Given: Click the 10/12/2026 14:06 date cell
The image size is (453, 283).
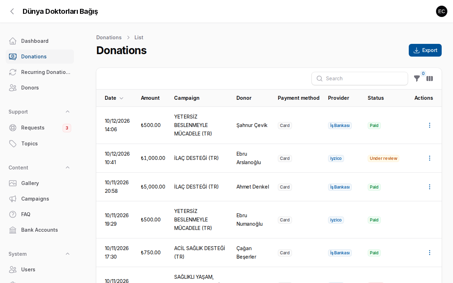Looking at the screenshot, I should tap(117, 125).
